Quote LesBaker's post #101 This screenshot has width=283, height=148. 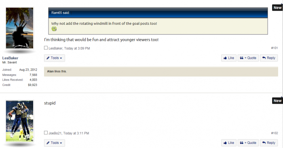click(248, 58)
